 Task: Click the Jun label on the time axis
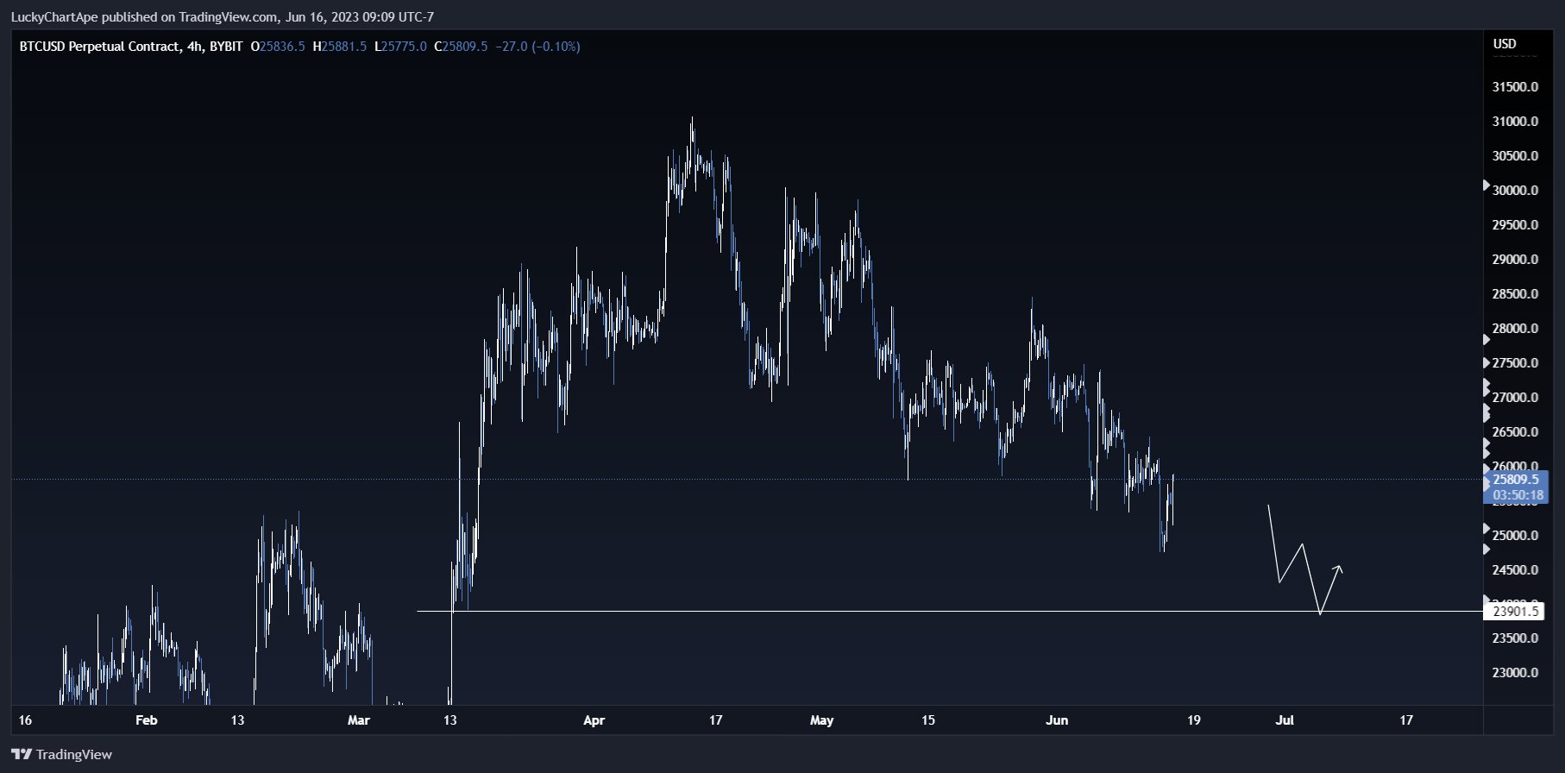click(x=1057, y=720)
